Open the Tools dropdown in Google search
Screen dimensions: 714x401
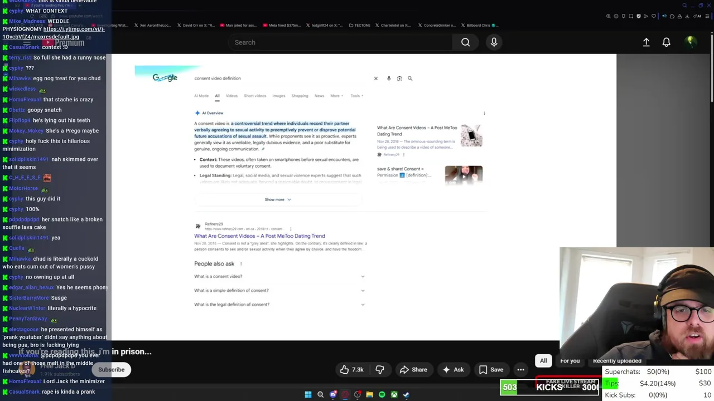(x=356, y=96)
